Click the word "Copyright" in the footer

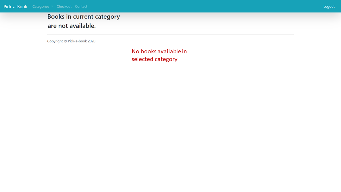click(x=55, y=41)
